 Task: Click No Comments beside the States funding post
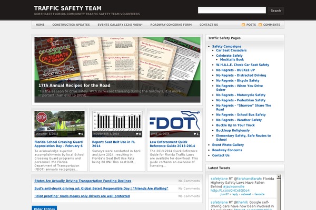pyautogui.click(x=189, y=181)
